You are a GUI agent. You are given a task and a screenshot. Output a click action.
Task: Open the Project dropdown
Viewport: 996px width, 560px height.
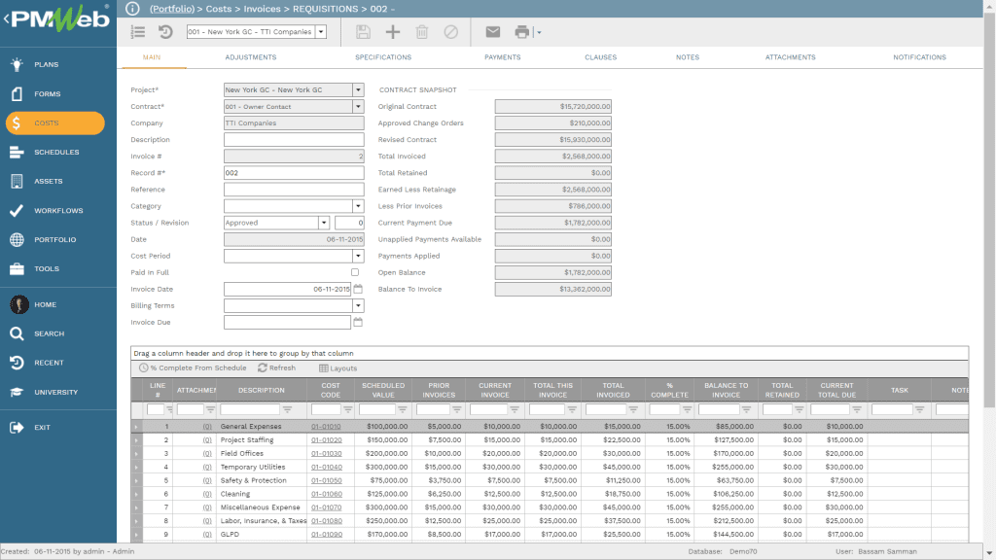[358, 89]
